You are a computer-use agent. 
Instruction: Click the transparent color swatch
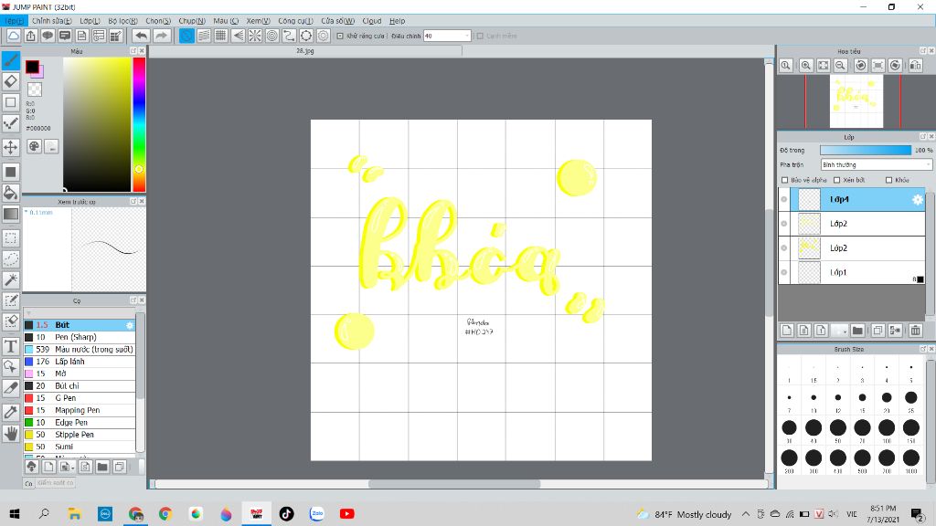[35, 89]
